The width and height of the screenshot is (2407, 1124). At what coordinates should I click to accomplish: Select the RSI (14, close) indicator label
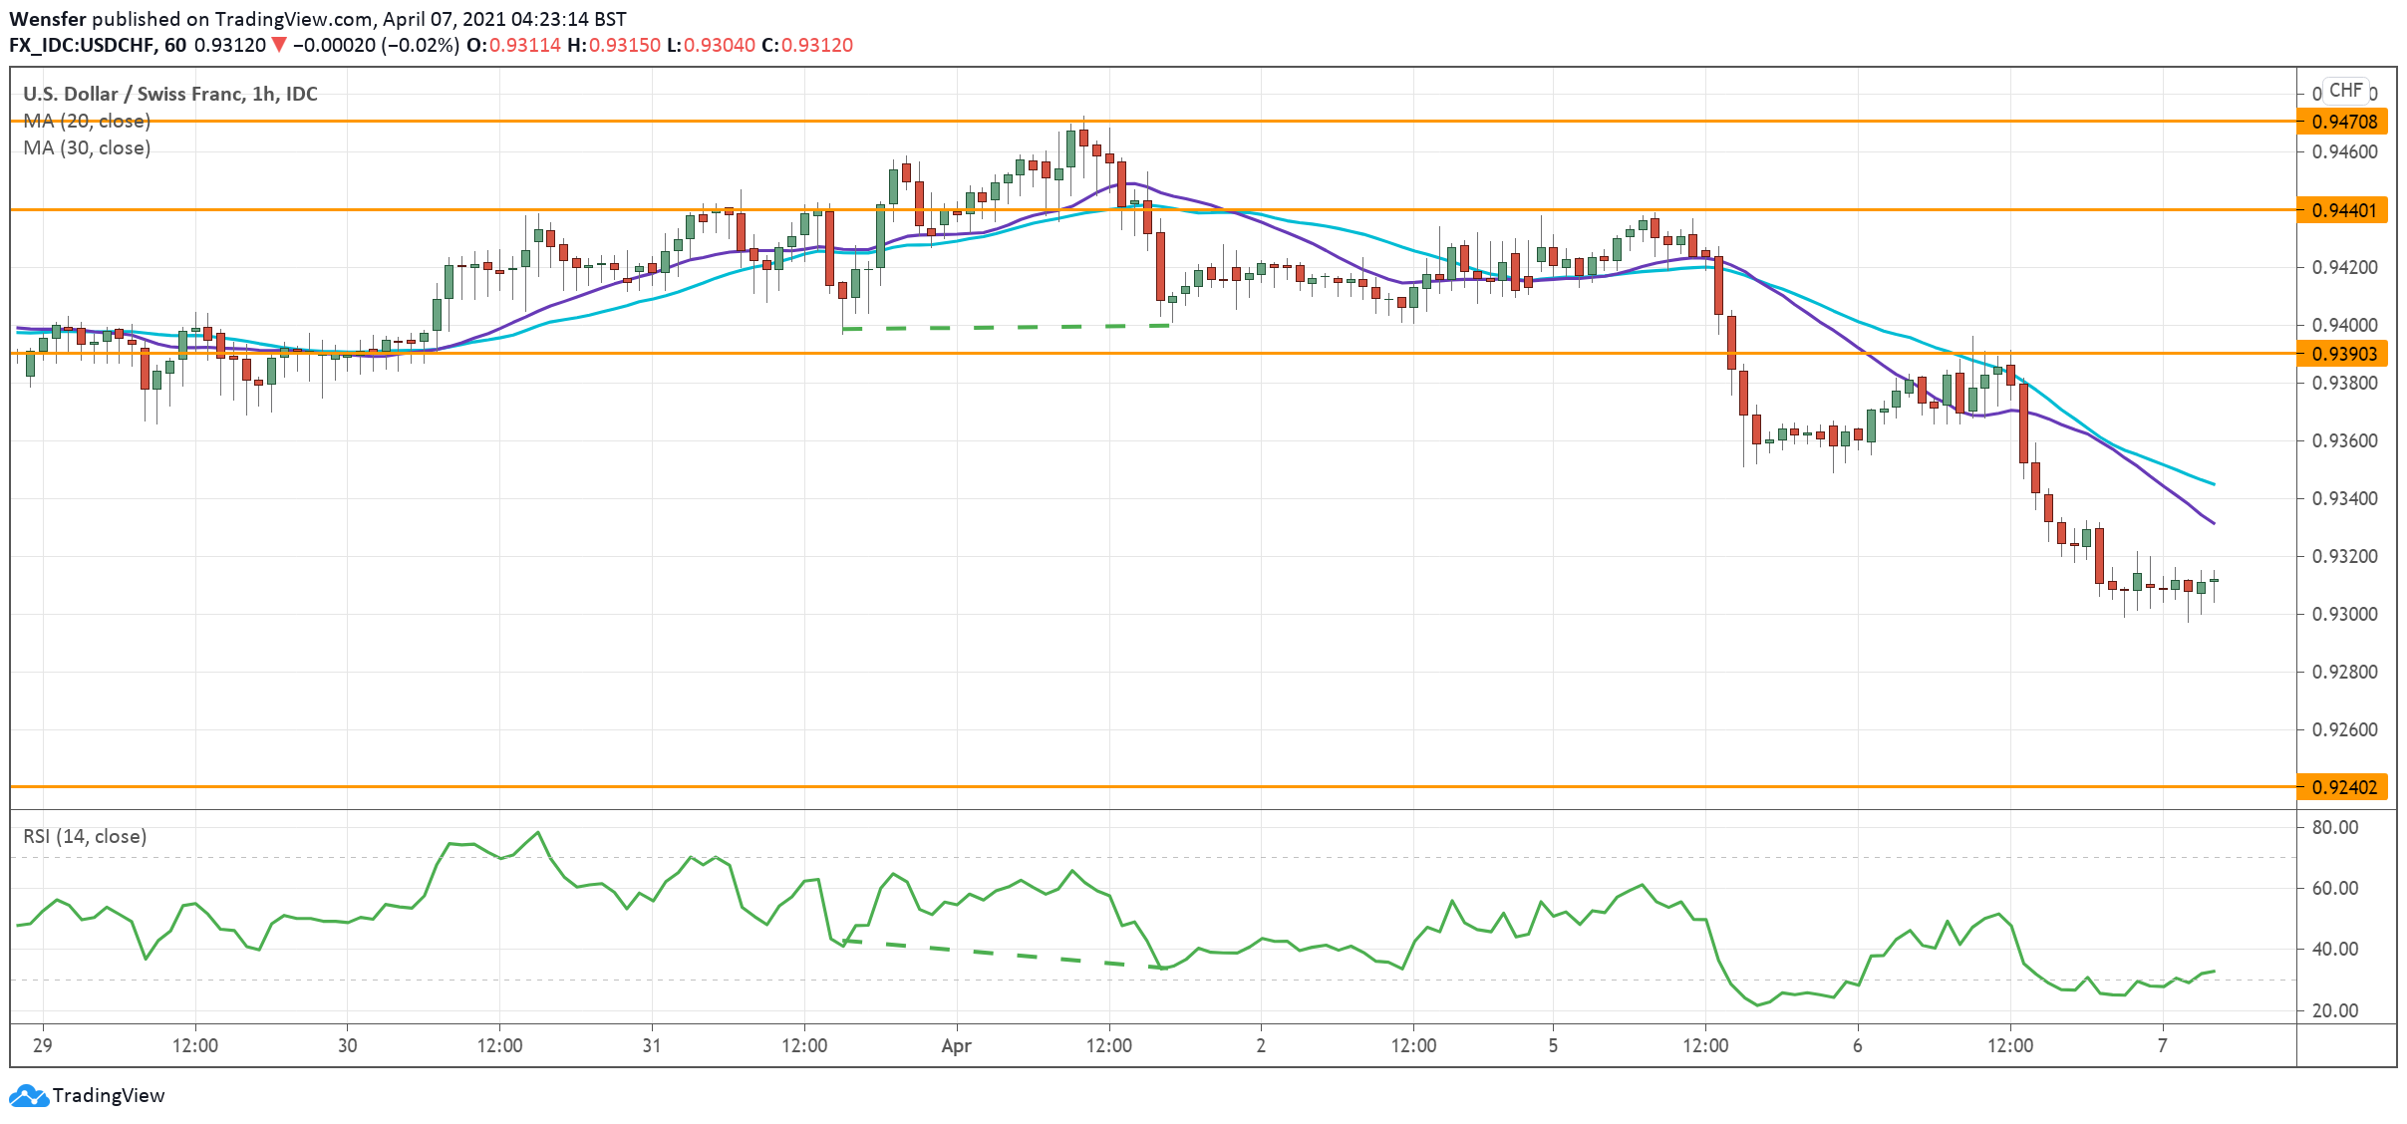[85, 836]
